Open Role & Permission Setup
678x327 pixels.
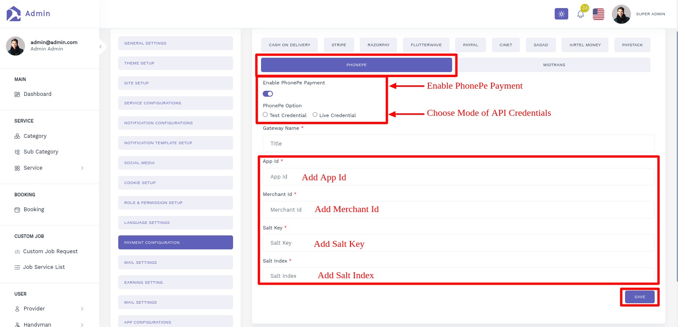175,203
